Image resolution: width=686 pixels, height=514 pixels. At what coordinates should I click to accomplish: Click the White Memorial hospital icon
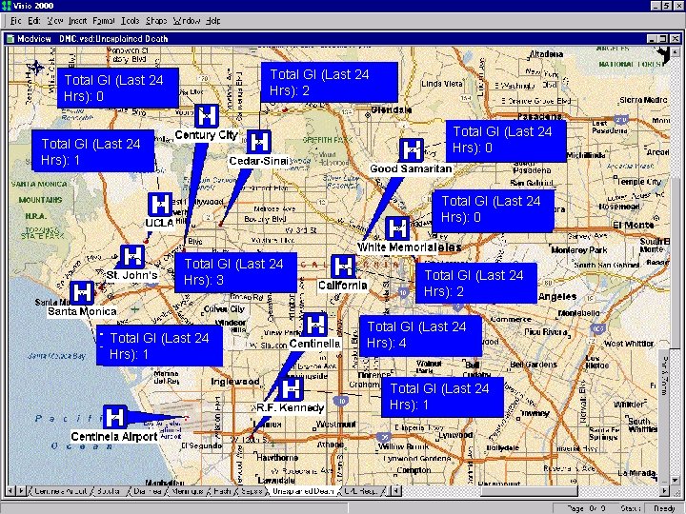coord(397,228)
